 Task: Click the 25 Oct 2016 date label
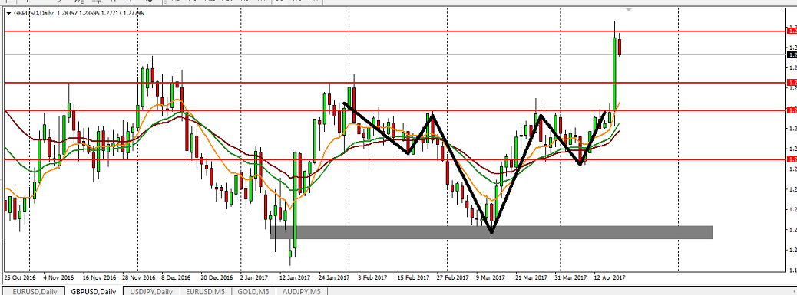tap(20, 278)
